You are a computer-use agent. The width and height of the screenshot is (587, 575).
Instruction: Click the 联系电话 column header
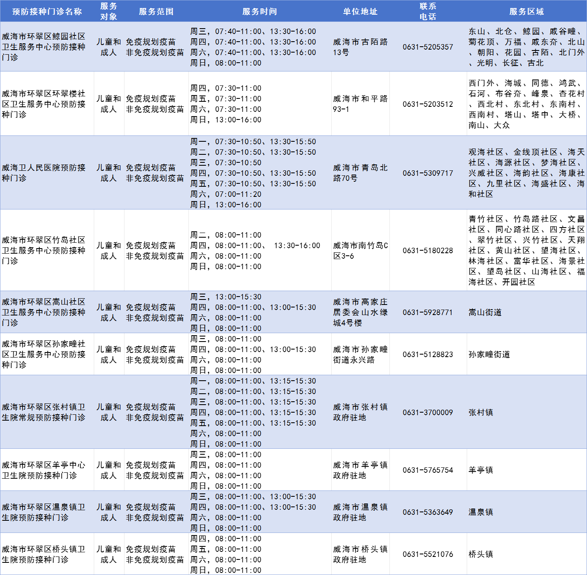pyautogui.click(x=428, y=11)
